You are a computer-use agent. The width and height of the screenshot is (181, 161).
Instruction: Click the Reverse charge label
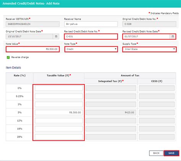(x=20, y=57)
